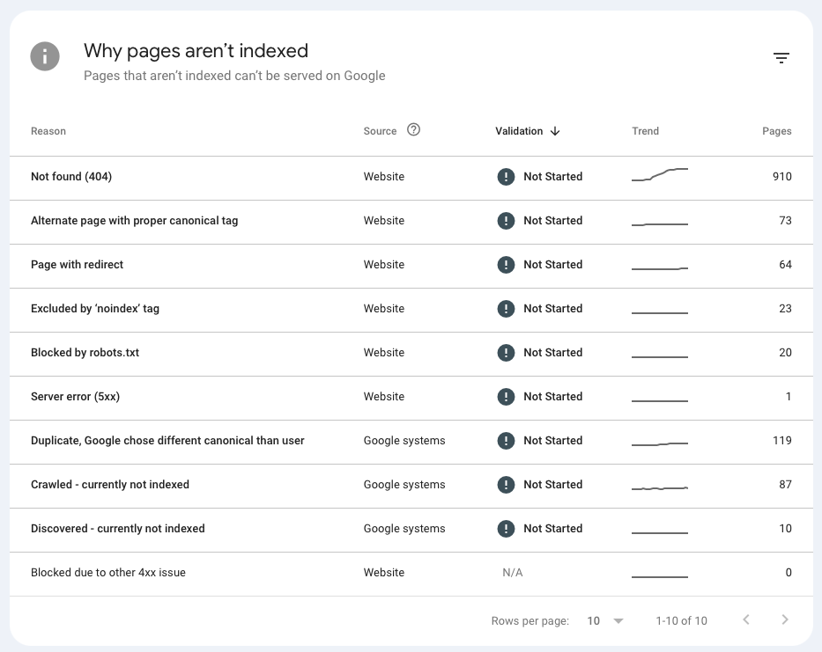Click Website source in Blocked 4xx row
The width and height of the screenshot is (822, 652).
384,573
